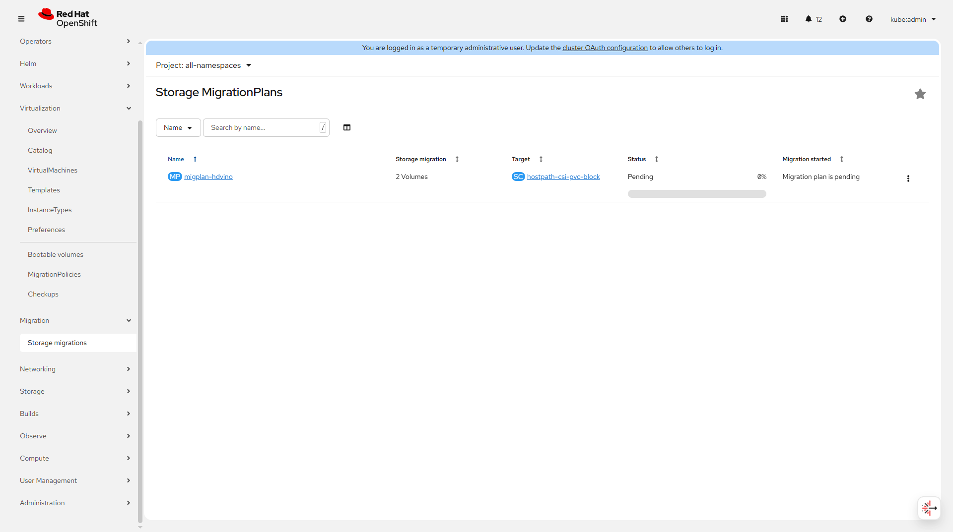Navigate to VirtualMachines
This screenshot has width=953, height=532.
53,170
